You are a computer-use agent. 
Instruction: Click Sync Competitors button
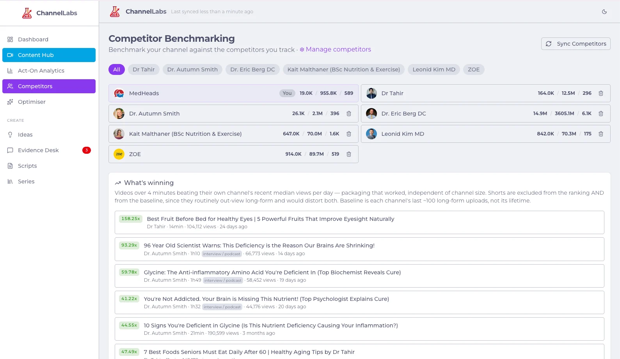(x=576, y=44)
